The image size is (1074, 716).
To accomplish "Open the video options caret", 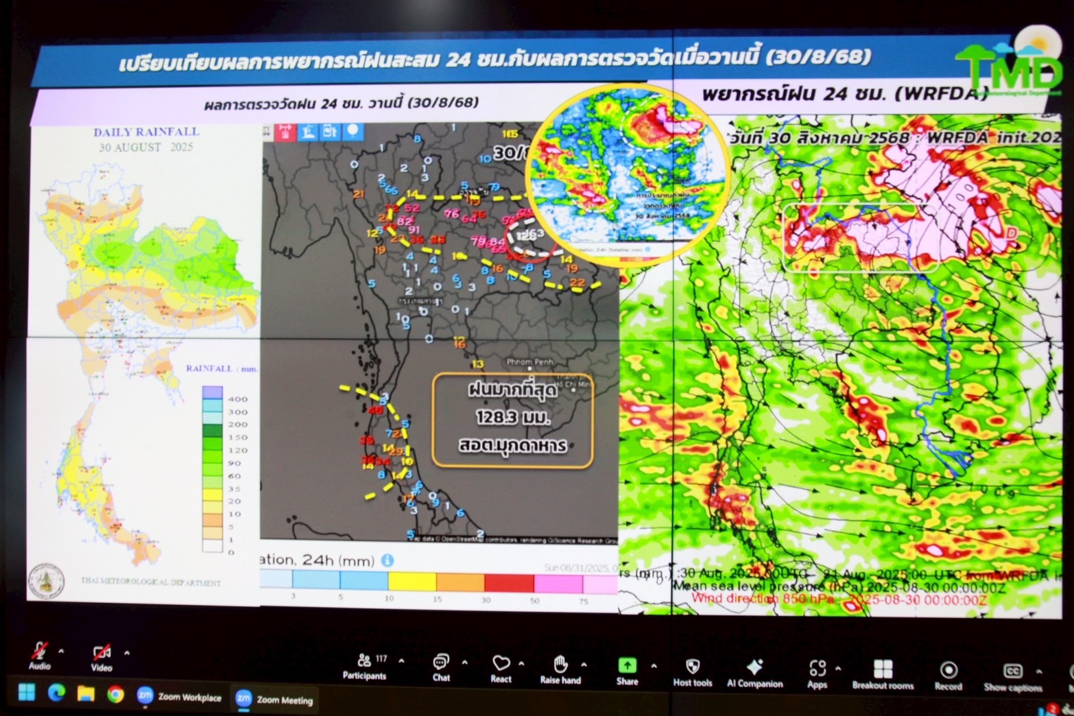I will point(127,653).
